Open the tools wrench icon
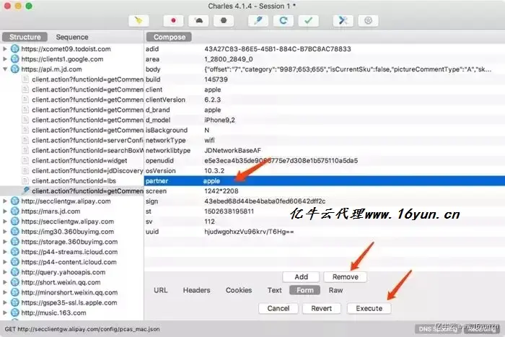The height and width of the screenshot is (337, 505). pos(343,21)
